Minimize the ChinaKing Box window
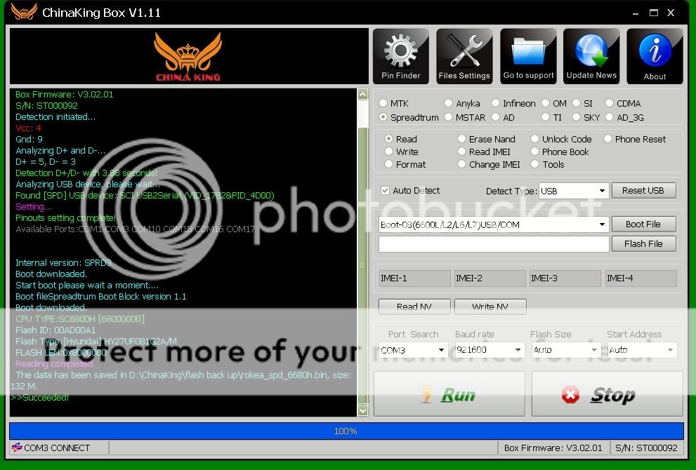 (x=636, y=13)
